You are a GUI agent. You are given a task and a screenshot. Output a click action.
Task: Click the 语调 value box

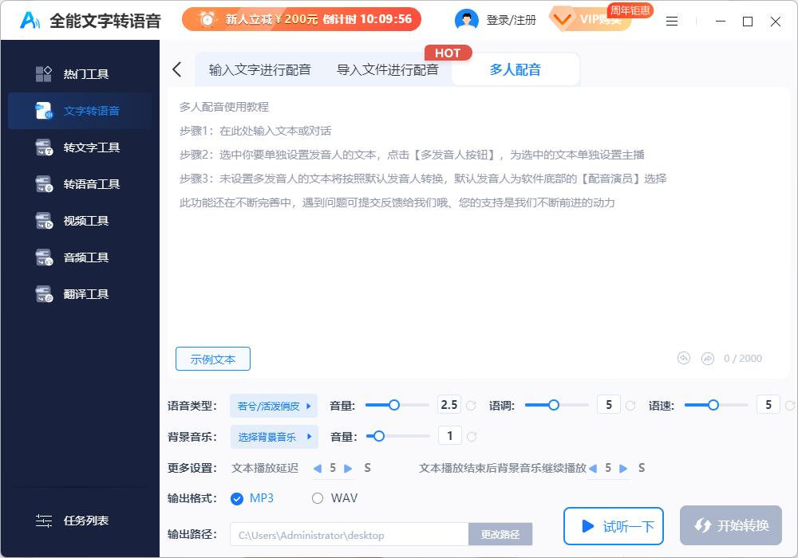tap(609, 404)
